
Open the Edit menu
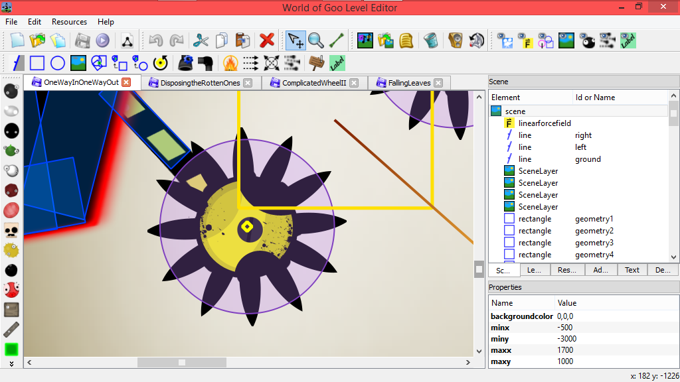click(x=35, y=22)
